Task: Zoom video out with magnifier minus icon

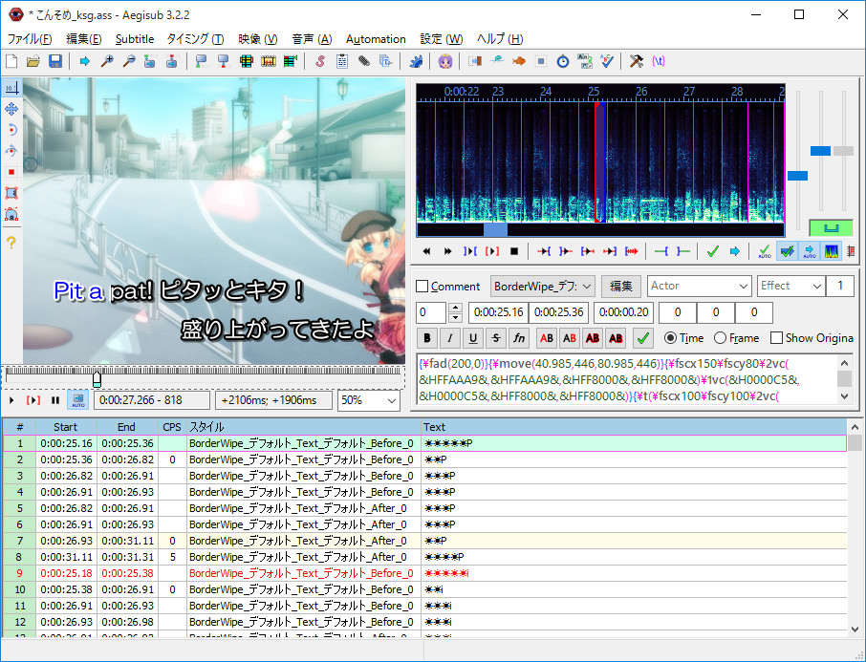Action: coord(129,61)
